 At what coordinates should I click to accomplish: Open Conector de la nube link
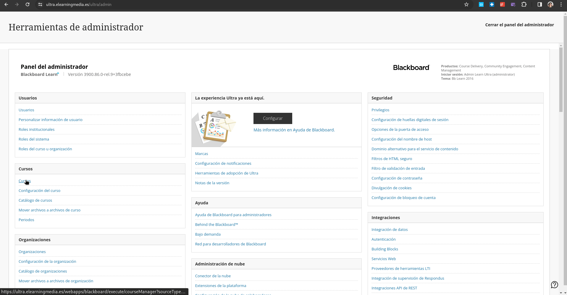(x=213, y=276)
